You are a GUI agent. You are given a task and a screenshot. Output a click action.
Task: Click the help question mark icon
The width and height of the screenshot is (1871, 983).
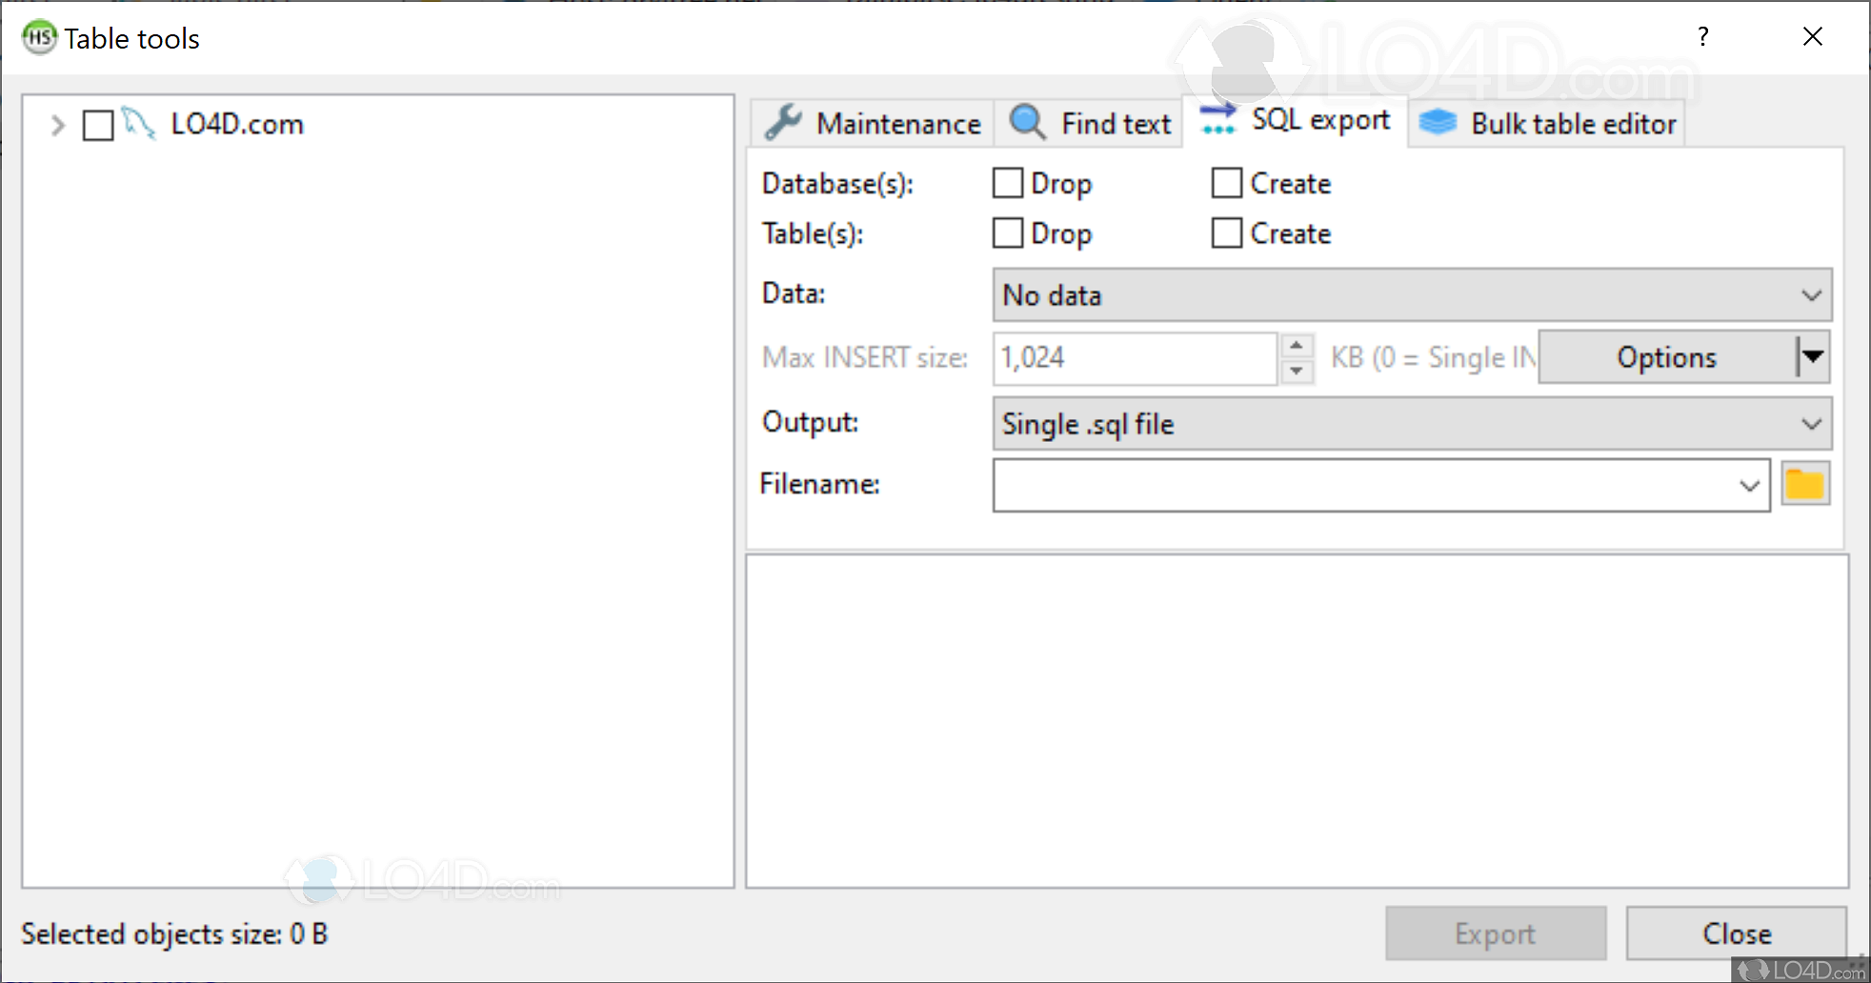1702,37
